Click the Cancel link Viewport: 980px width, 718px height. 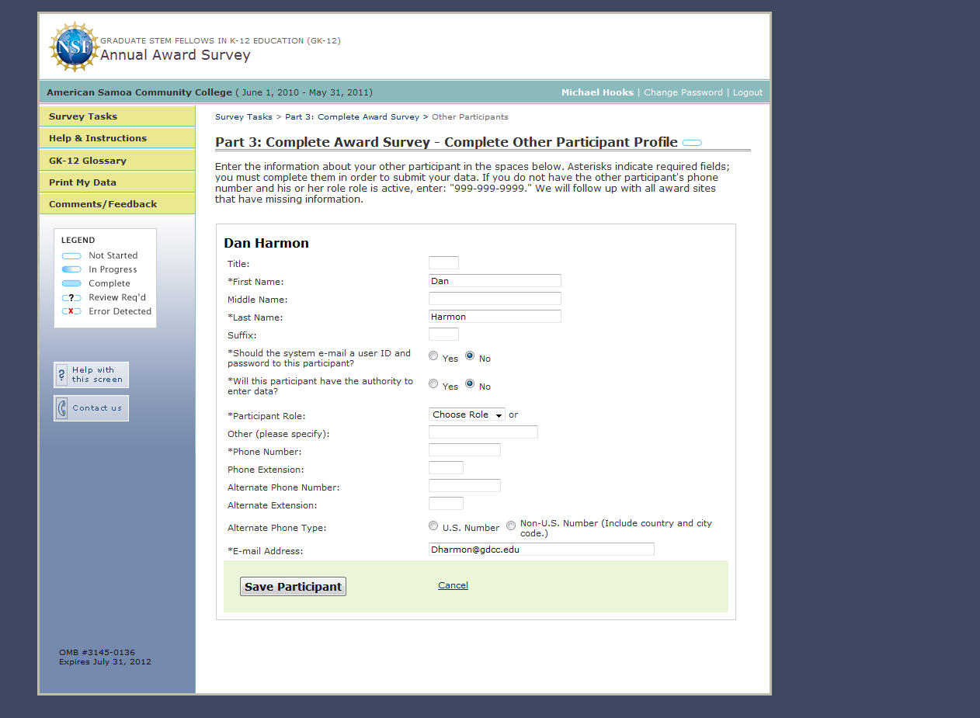[453, 585]
